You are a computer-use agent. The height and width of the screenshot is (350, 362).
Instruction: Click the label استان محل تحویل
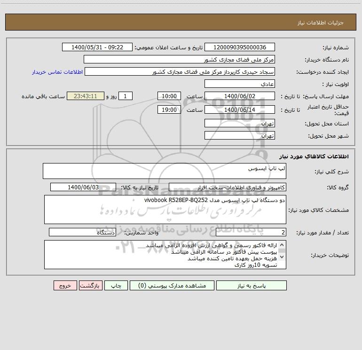click(327, 124)
